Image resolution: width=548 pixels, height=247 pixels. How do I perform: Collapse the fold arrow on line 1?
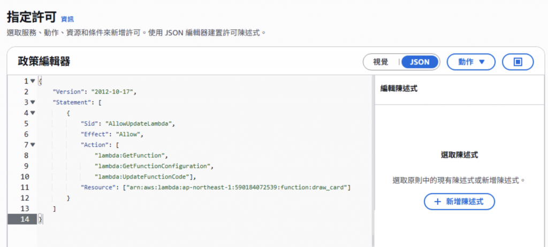click(33, 81)
